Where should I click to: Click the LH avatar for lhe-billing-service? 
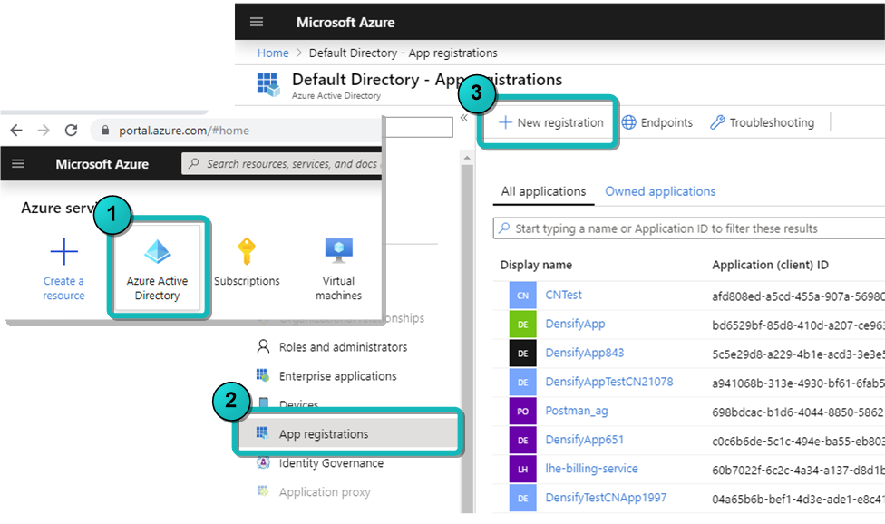point(522,469)
